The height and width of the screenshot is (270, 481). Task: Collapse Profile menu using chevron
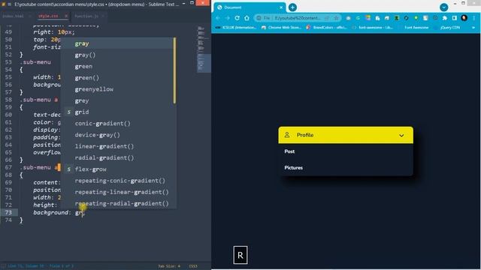point(401,135)
